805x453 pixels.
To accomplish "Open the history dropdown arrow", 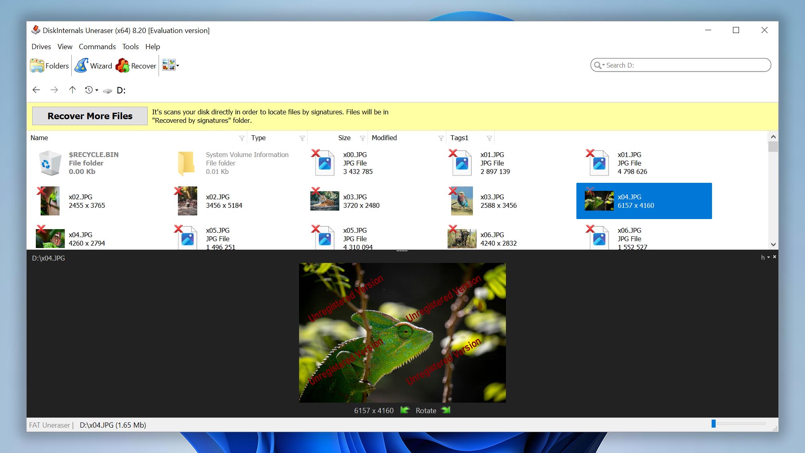I will [x=97, y=90].
